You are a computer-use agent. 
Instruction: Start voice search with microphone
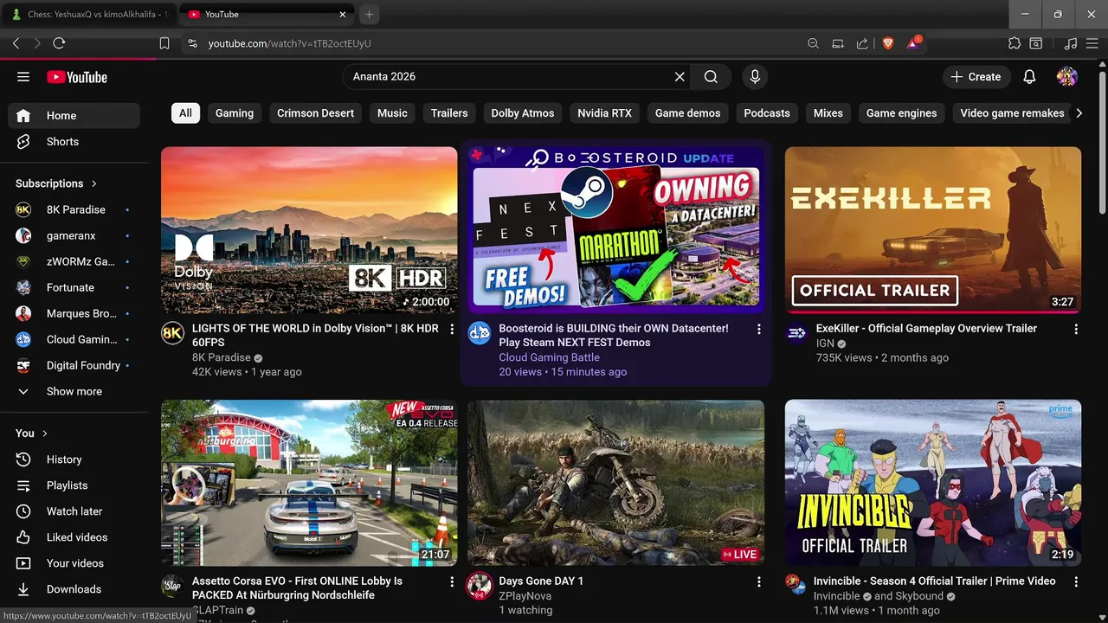click(x=755, y=77)
